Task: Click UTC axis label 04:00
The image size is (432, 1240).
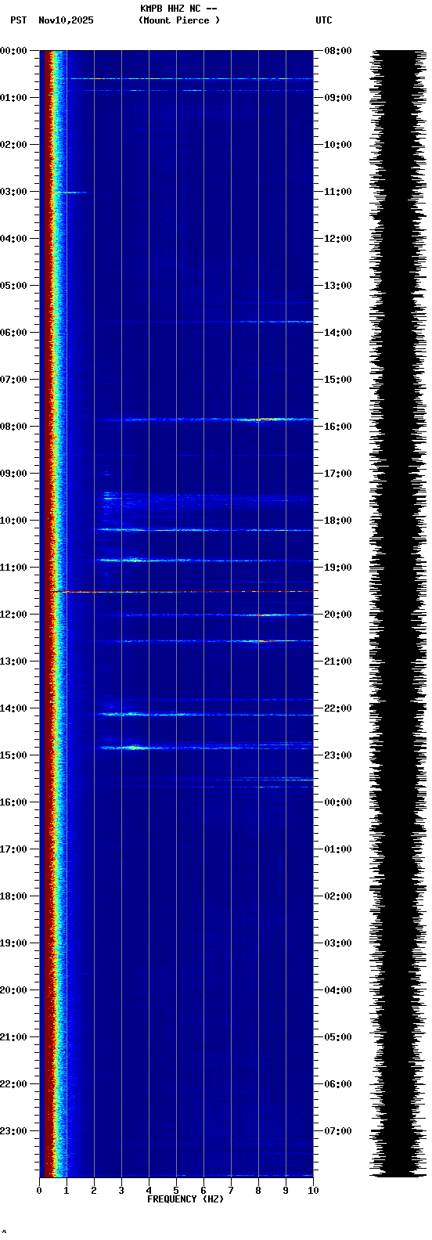Action: [338, 990]
